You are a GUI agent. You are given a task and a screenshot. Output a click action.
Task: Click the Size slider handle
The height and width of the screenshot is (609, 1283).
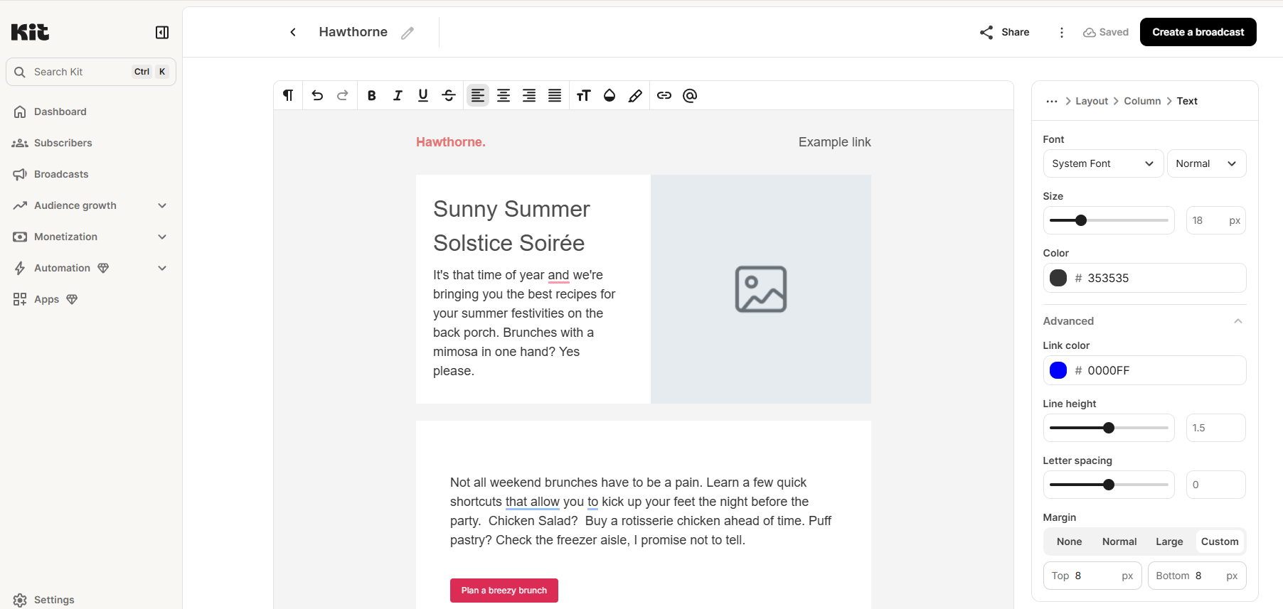(1081, 220)
